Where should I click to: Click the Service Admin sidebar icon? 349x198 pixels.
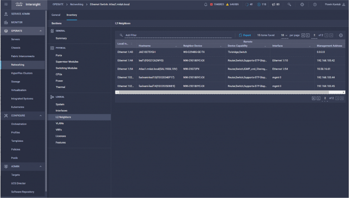(x=6, y=14)
